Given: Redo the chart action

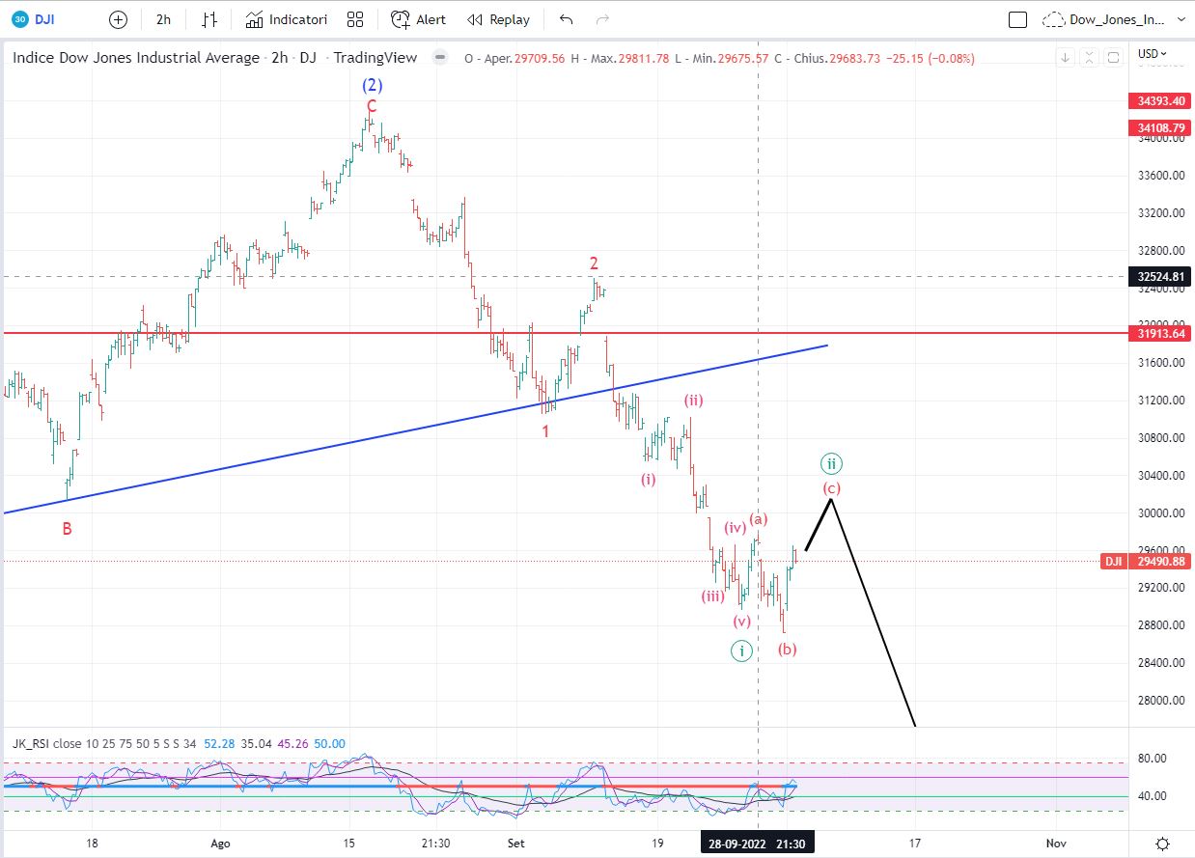Looking at the screenshot, I should click(603, 19).
